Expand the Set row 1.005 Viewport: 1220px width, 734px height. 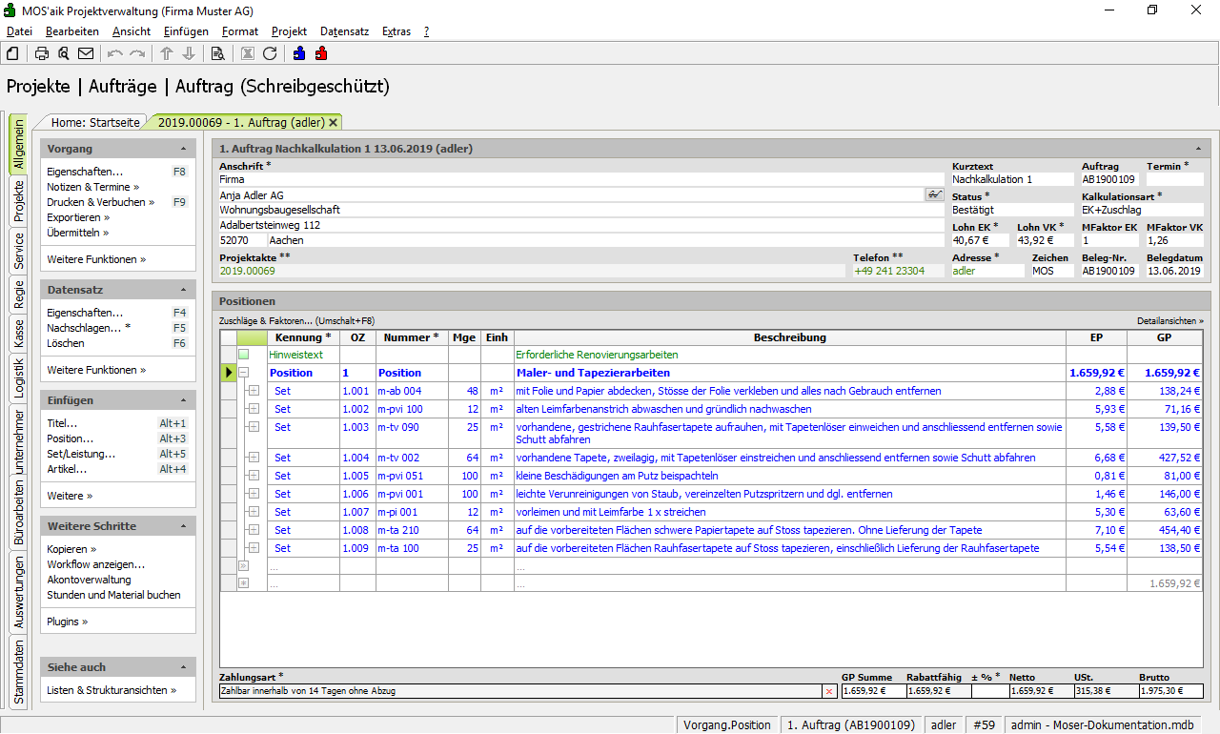pyautogui.click(x=254, y=476)
